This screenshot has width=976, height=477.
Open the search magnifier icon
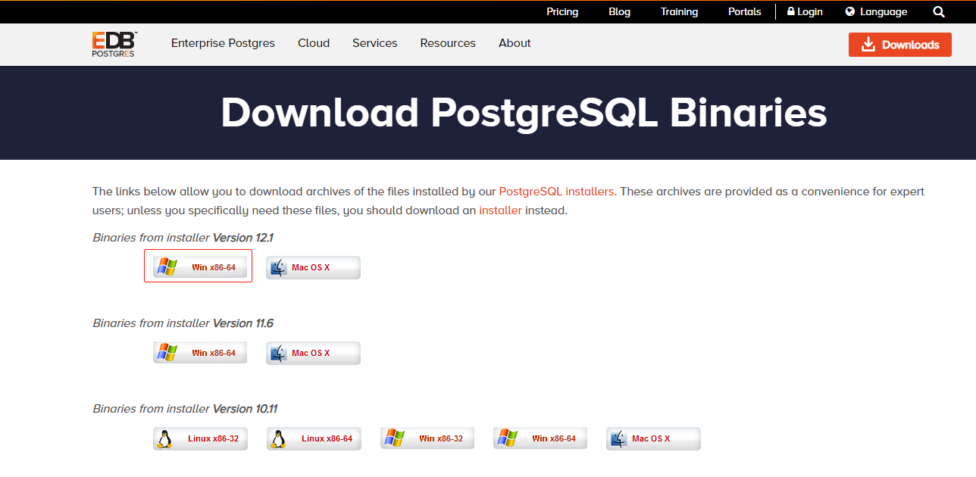click(939, 12)
